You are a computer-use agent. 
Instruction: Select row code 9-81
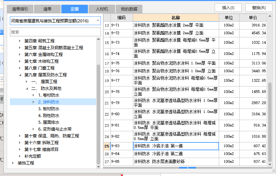[122, 125]
